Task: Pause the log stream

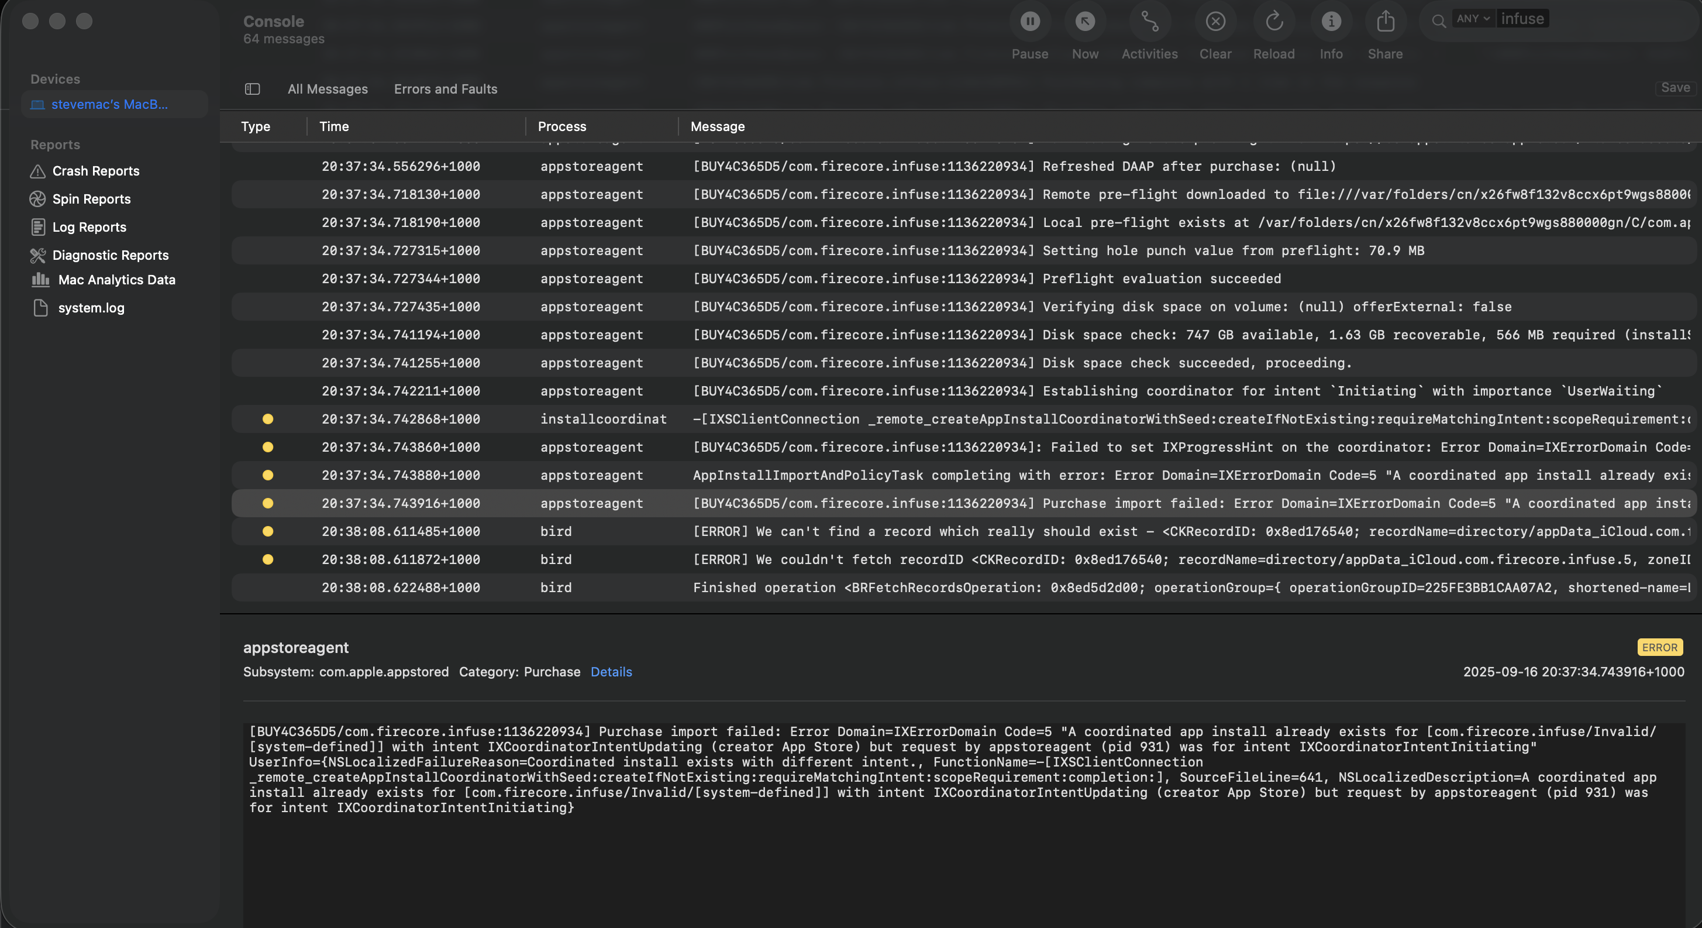Action: (1029, 22)
